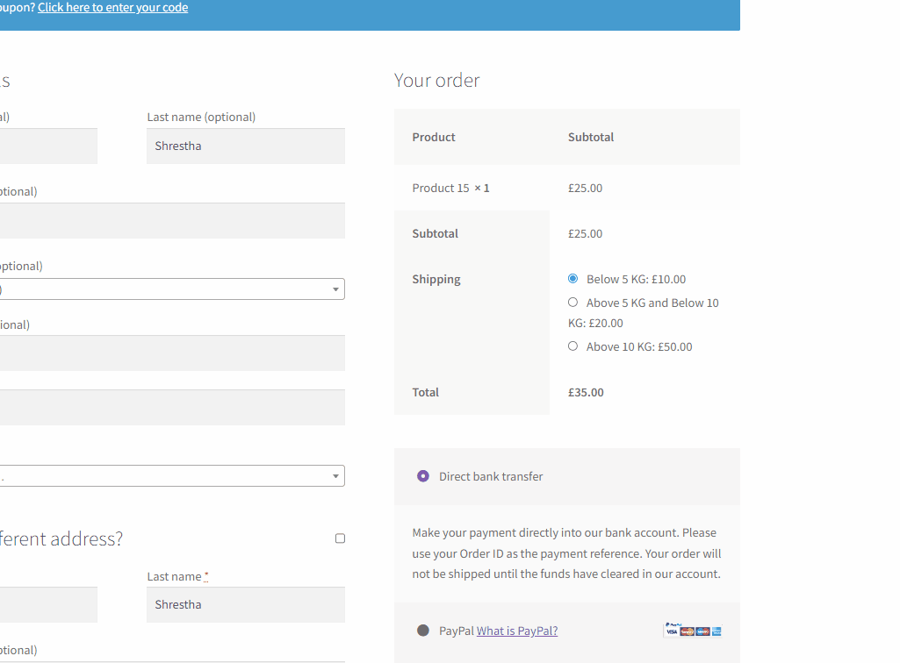Viewport: 900px width, 663px height.
Task: Click the 'Total' row label
Action: [425, 392]
